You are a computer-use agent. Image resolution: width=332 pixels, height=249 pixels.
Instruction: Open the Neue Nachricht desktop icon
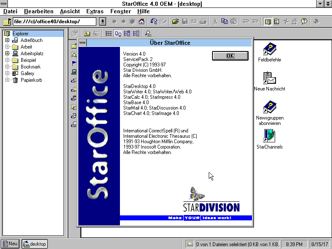pyautogui.click(x=269, y=79)
